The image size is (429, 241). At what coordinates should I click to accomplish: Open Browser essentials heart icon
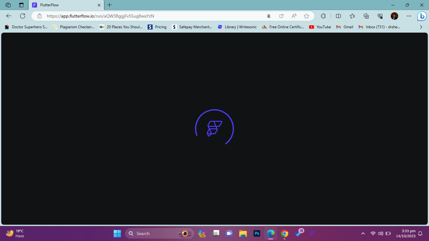coord(380,16)
